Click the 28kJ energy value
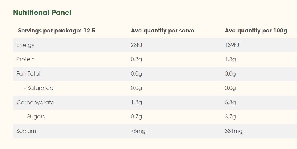 point(136,45)
